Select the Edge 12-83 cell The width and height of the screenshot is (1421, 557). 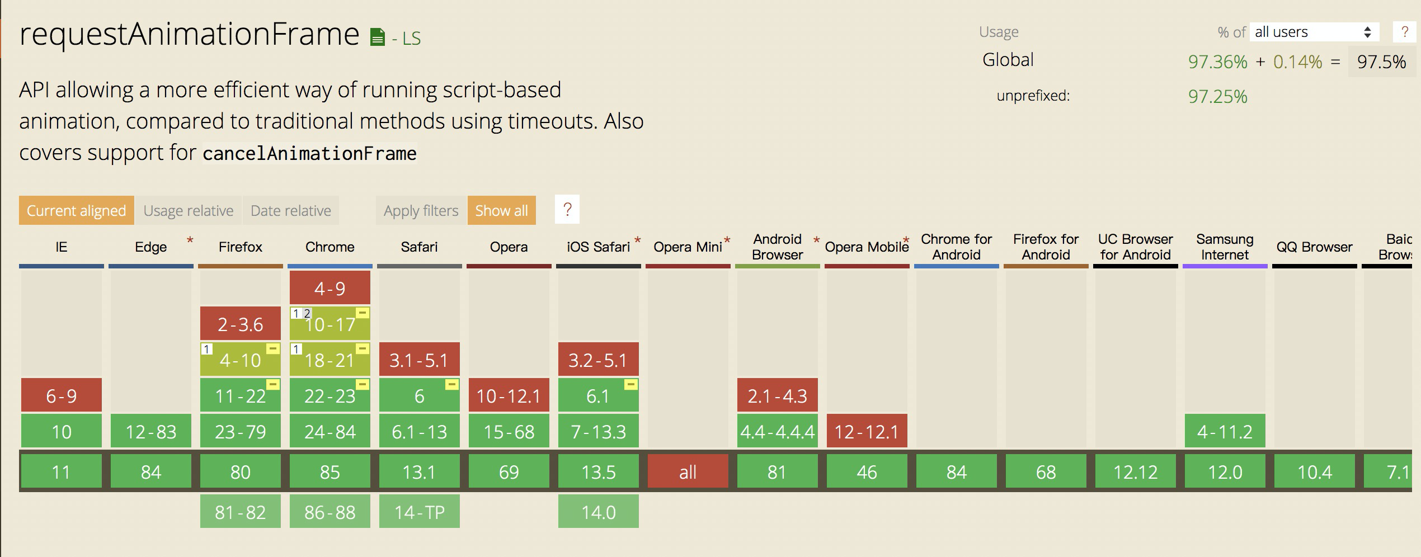151,431
